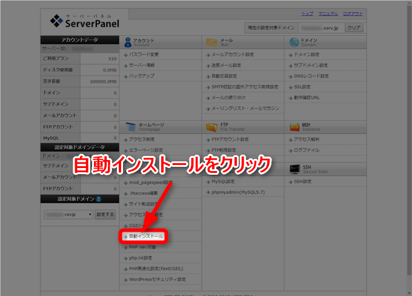Click the 現在の設定対象ドメイン label
Viewport: 412px width, 296px height.
[271, 28]
